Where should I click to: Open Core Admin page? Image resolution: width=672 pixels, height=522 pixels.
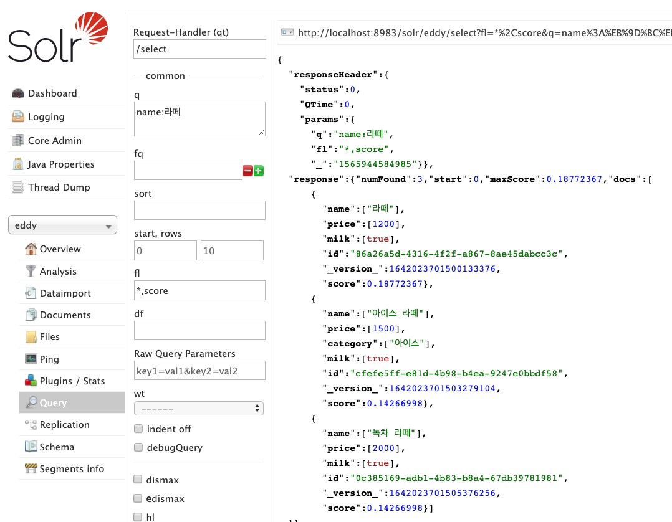coord(54,140)
